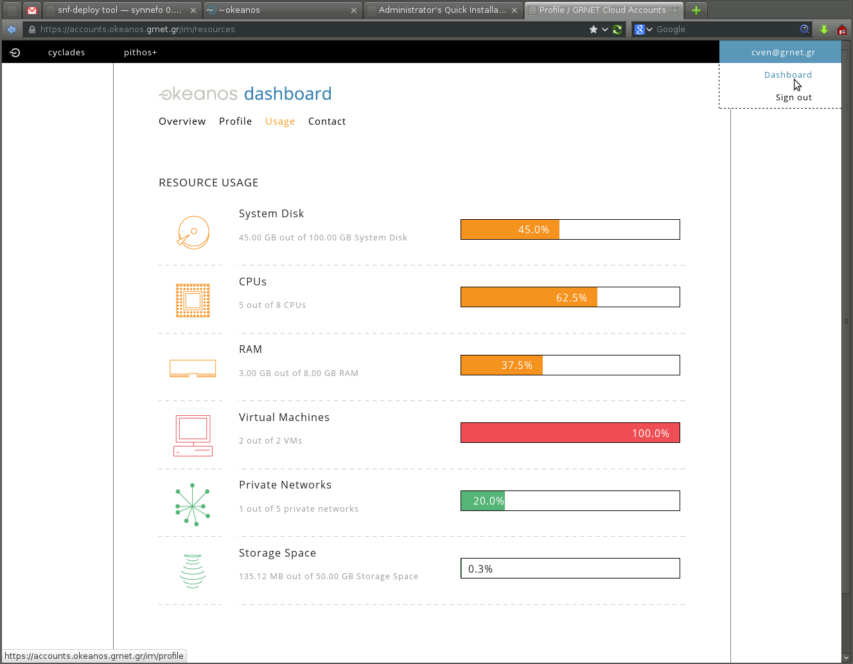Open the Overview section
Viewport: 853px width, 664px height.
coord(182,121)
